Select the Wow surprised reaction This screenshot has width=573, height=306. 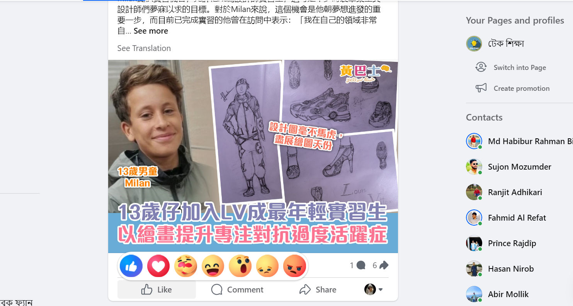(240, 266)
